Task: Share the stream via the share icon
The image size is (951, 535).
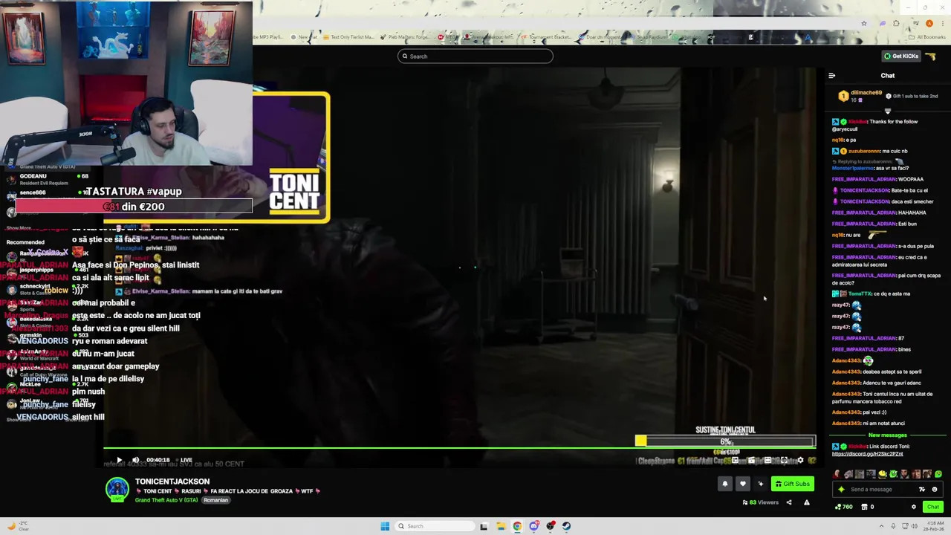Action: (789, 502)
